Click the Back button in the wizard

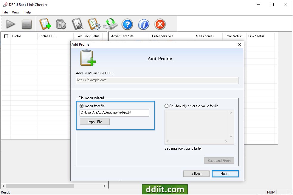pos(196,173)
